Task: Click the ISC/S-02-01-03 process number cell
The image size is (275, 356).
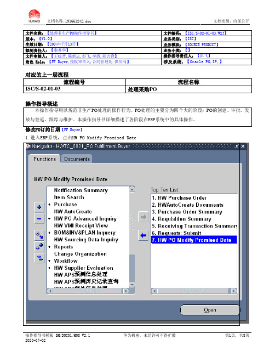Action: [x=75, y=89]
